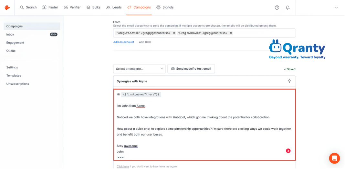The image size is (345, 169).
Task: Open the Leads tab
Action: [x=114, y=7]
